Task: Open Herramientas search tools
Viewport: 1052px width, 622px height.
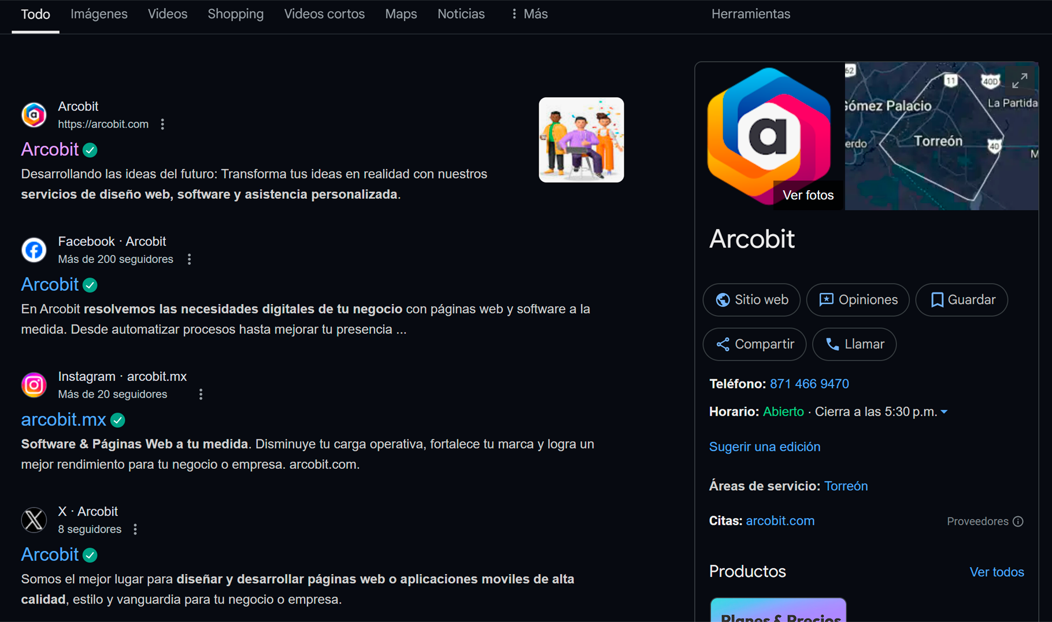Action: coord(750,14)
